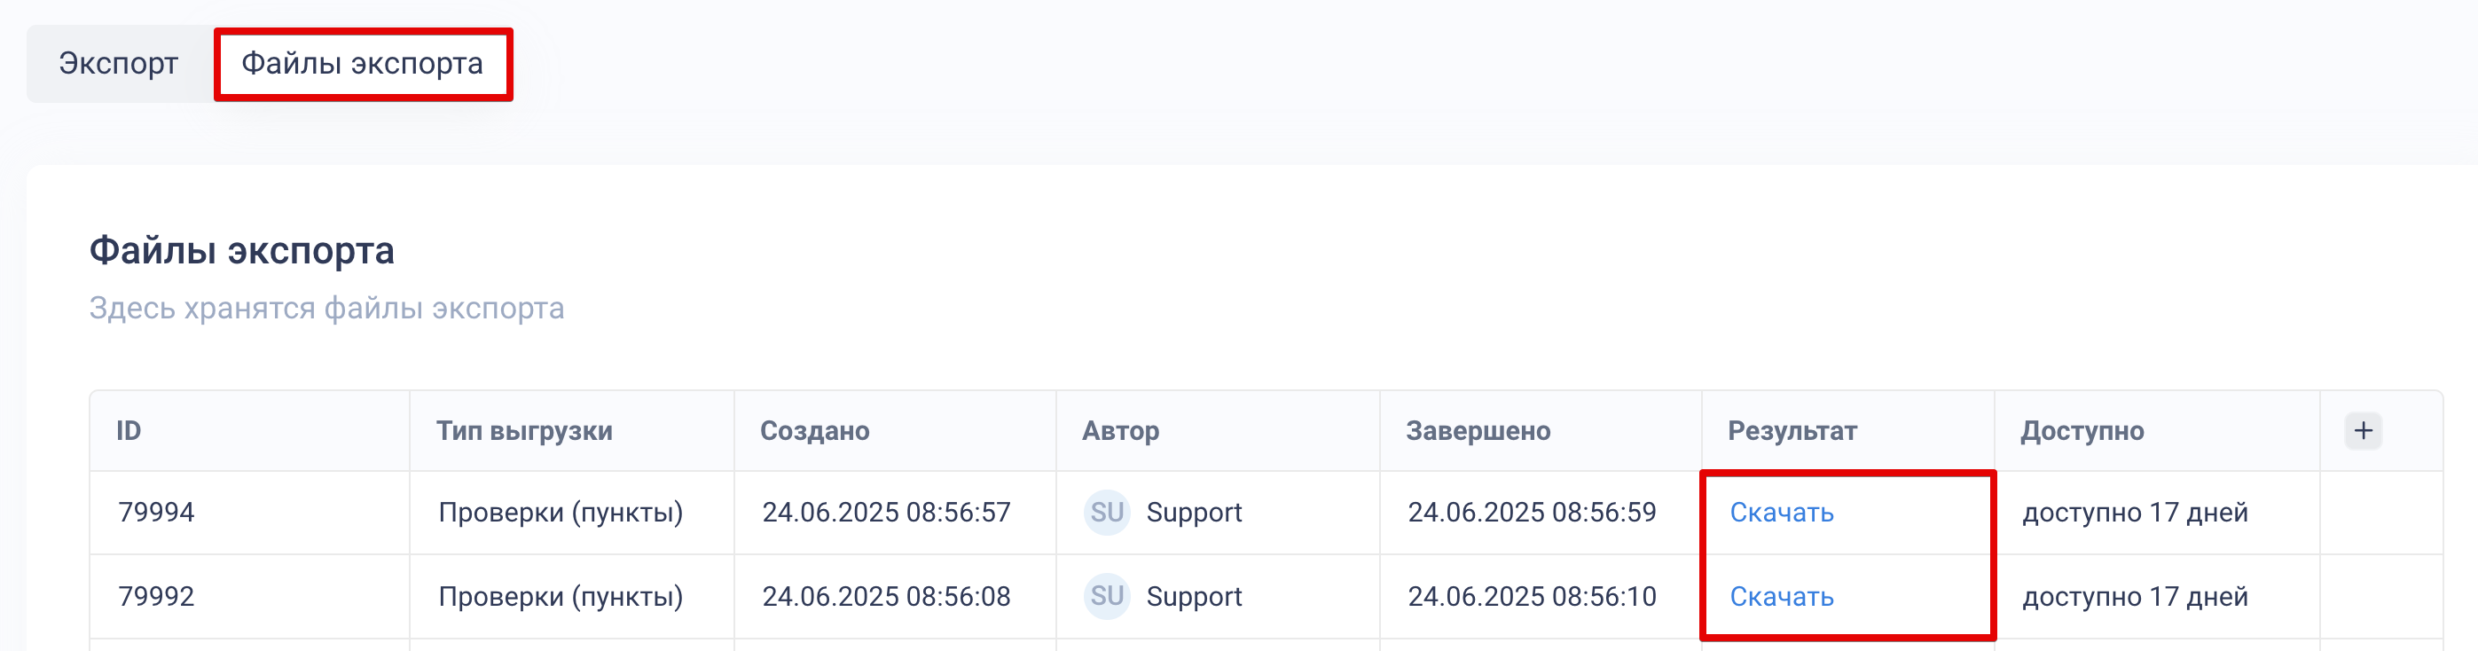
Task: Click SU avatar in row 79994
Action: pos(1106,513)
